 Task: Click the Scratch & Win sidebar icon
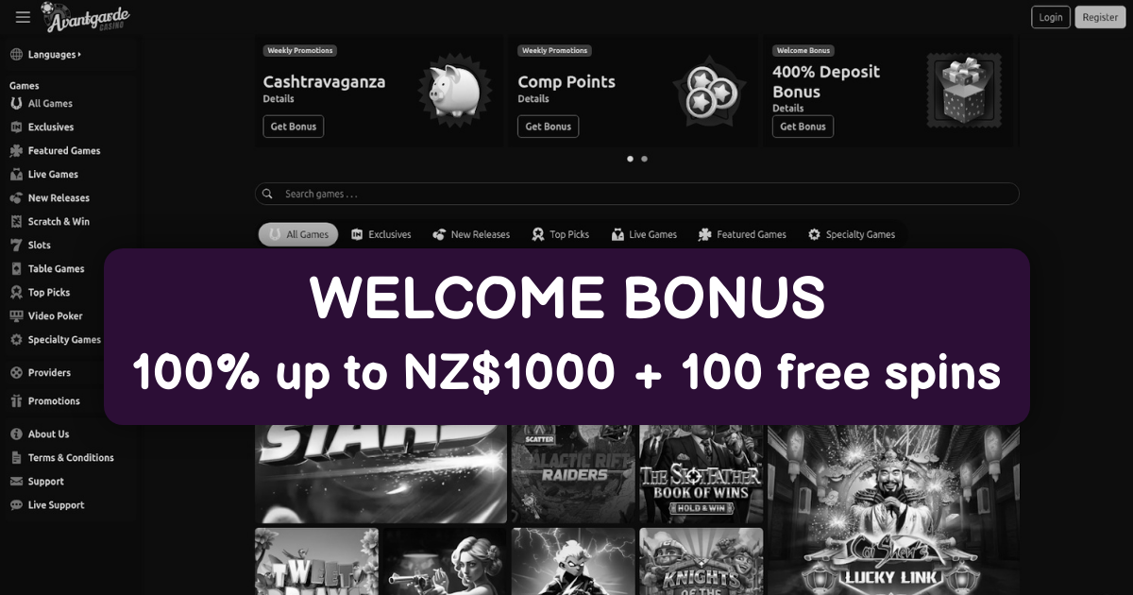point(16,222)
